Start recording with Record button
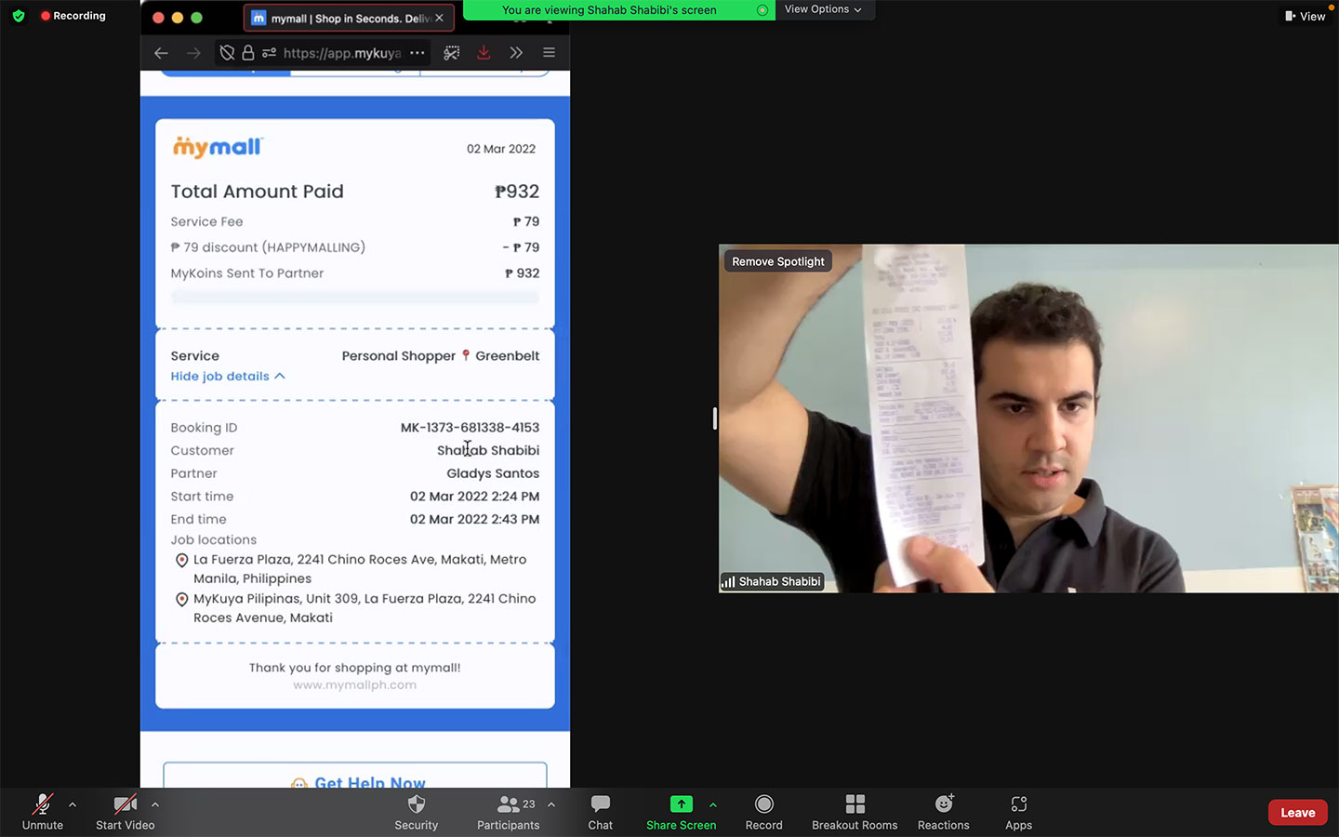Screen dimensions: 1339x837 click(x=763, y=811)
